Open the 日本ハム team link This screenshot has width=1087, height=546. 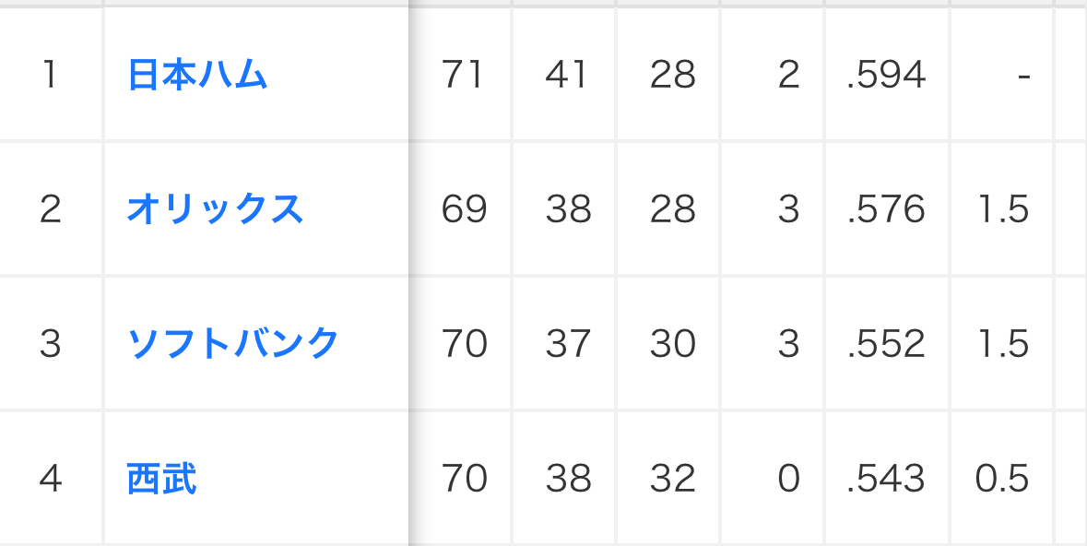(x=197, y=75)
